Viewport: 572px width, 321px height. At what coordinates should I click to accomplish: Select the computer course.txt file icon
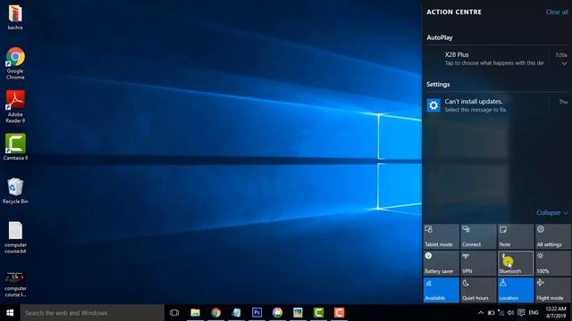point(15,238)
